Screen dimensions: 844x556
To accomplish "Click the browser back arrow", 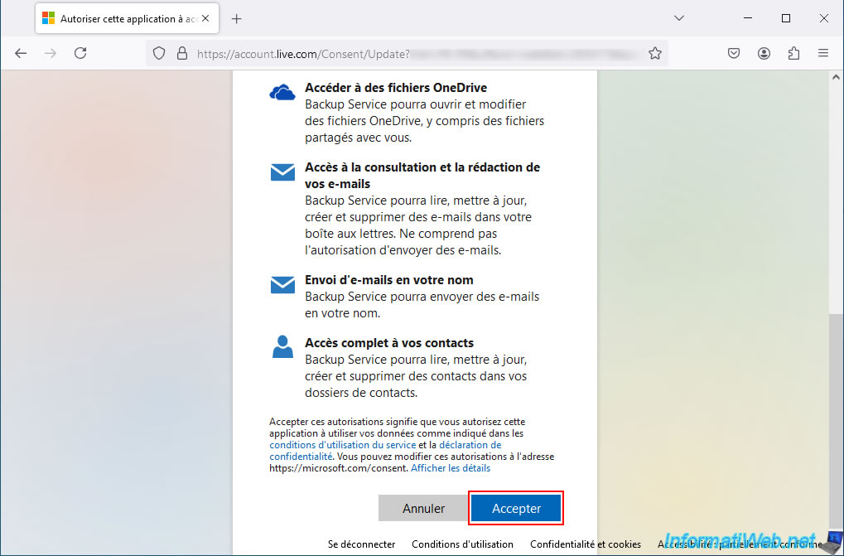I will (21, 53).
